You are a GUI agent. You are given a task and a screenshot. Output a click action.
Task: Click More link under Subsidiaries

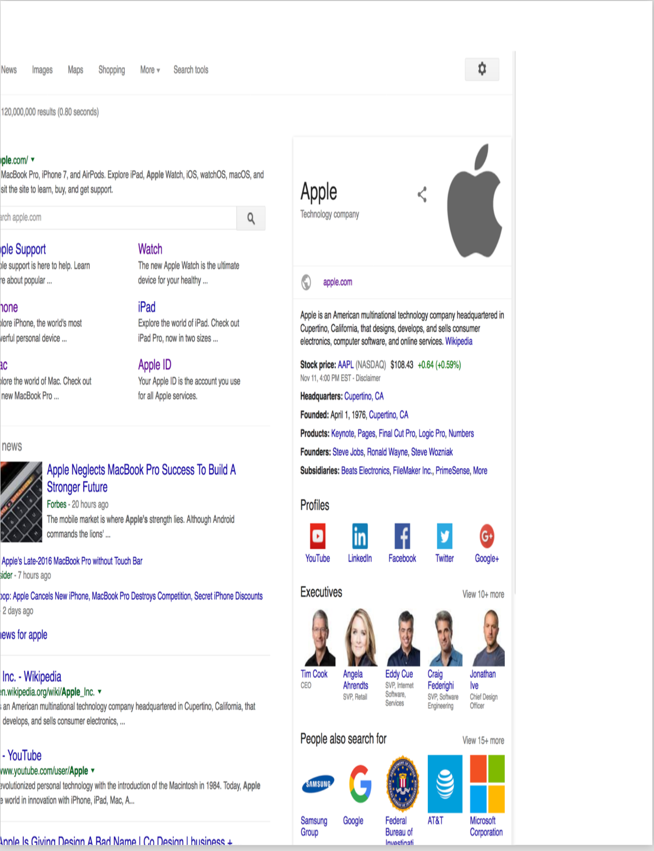(x=480, y=471)
